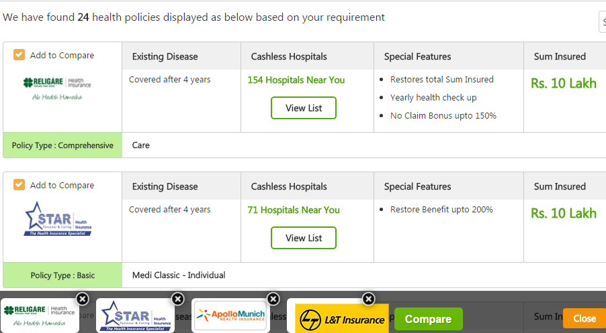606x333 pixels.
Task: Remove Apollo Munich from the compare tray
Action: coord(273,299)
